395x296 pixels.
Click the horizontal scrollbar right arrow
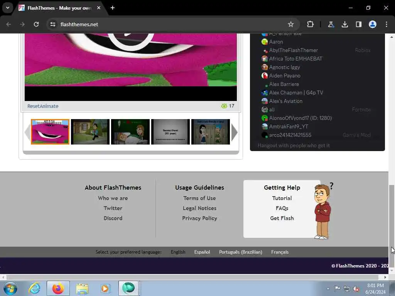[385, 277]
